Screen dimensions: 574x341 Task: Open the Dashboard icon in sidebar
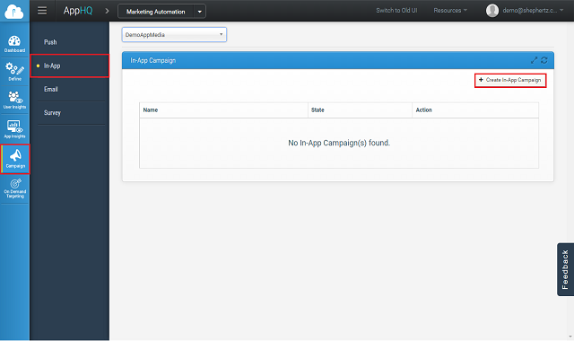[x=14, y=44]
